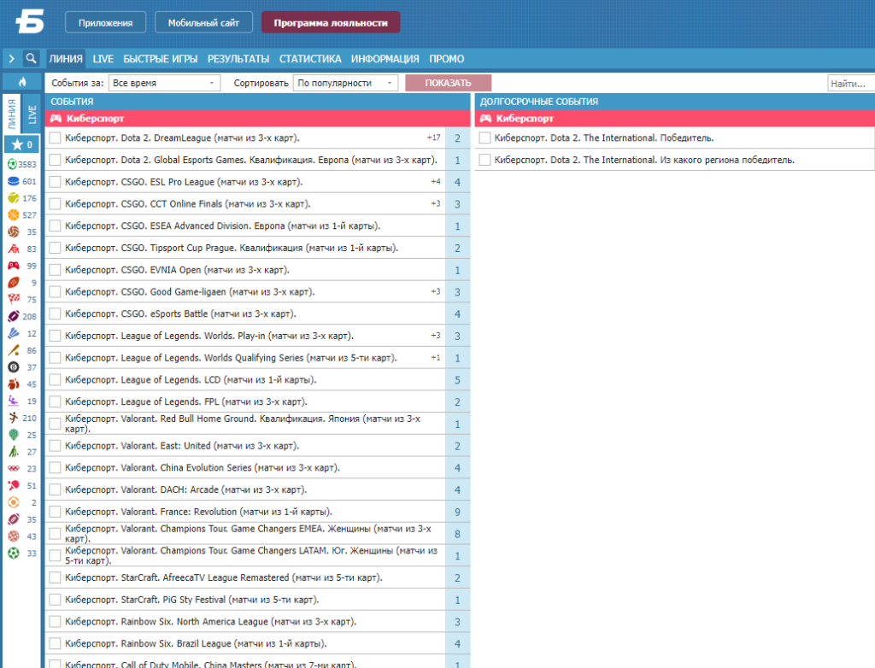The height and width of the screenshot is (668, 875).
Task: Open search with the magnifier icon
Action: (32, 58)
